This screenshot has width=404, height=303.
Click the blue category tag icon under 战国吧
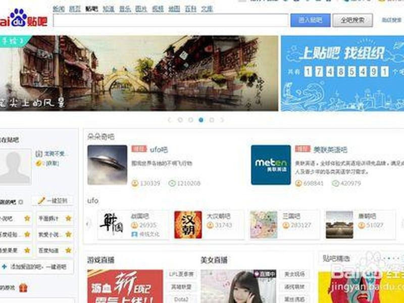pos(134,234)
